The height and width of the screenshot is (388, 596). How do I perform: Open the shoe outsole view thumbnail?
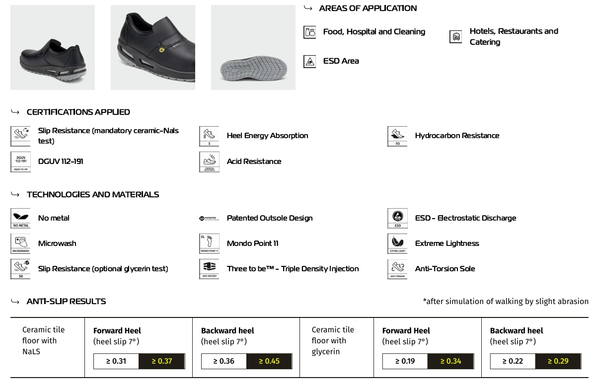pos(253,48)
